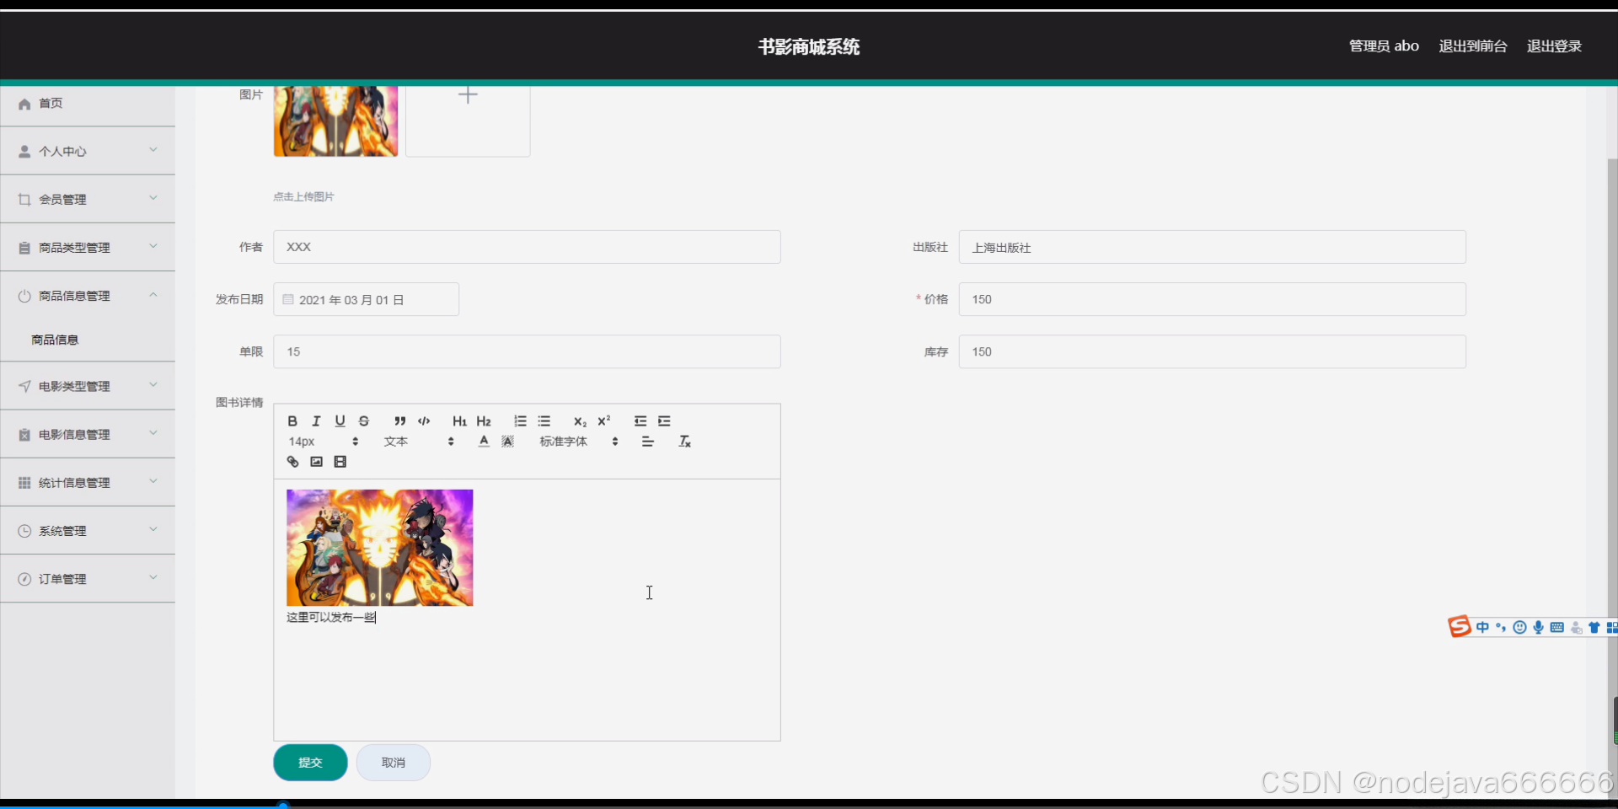Apply Heading 2 style
This screenshot has height=809, width=1618.
coord(484,421)
